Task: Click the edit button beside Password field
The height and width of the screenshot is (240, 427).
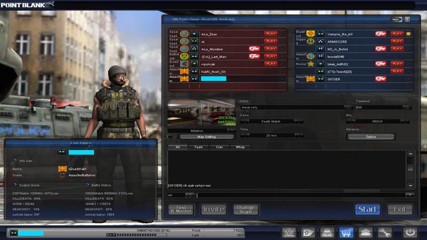Action: pos(407,107)
